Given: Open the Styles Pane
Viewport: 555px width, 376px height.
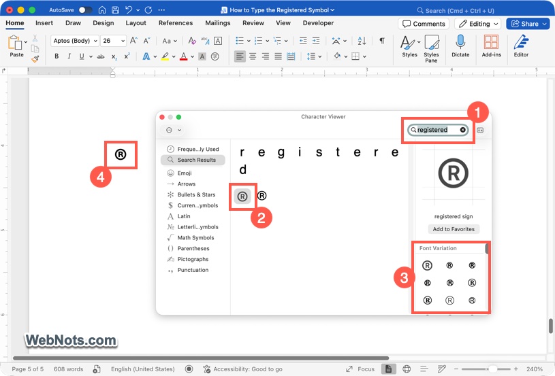Looking at the screenshot, I should [431, 48].
